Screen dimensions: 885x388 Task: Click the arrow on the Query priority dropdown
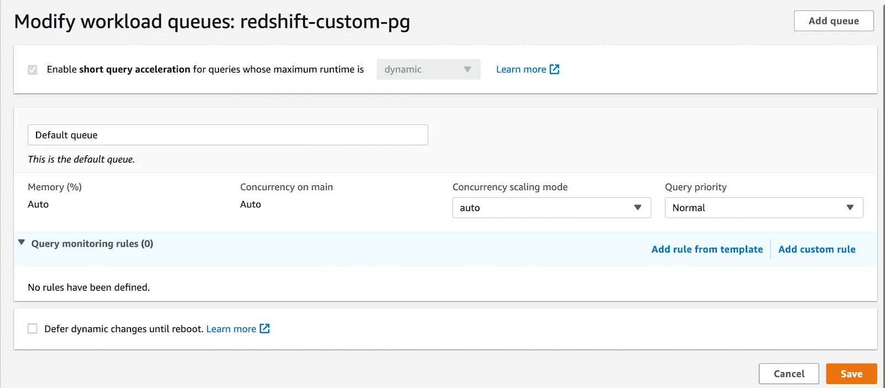[x=850, y=208]
